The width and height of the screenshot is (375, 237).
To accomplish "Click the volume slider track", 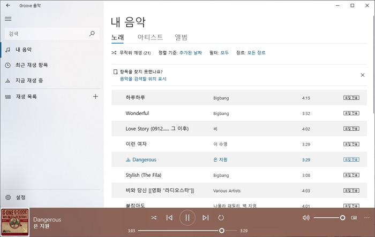I will click(329, 218).
